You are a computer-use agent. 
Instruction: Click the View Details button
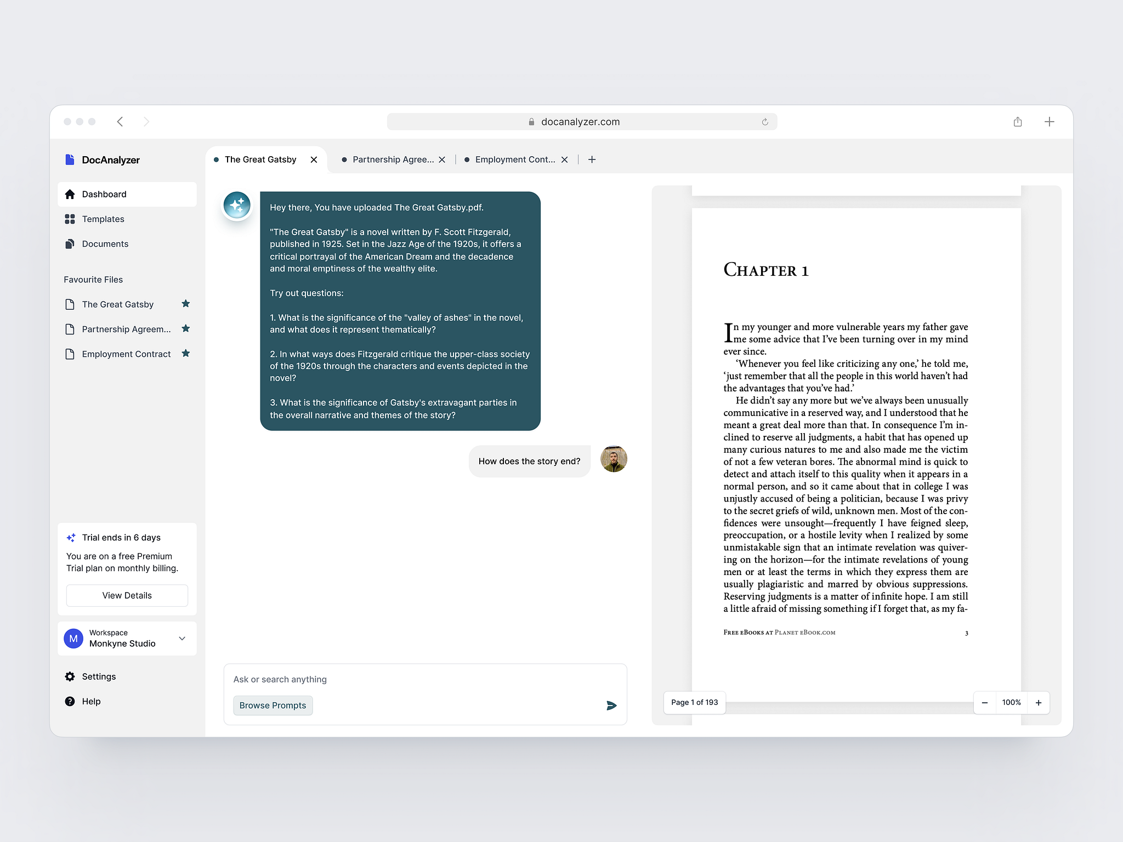coord(127,594)
